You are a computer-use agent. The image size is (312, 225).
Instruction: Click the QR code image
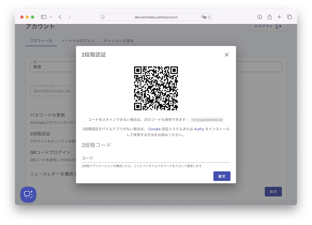156,88
